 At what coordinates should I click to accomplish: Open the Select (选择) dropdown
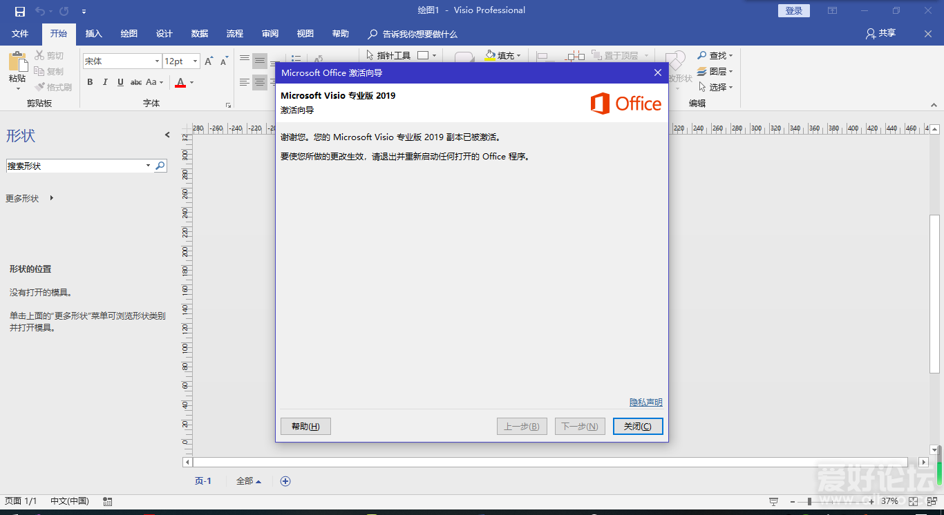tap(715, 87)
